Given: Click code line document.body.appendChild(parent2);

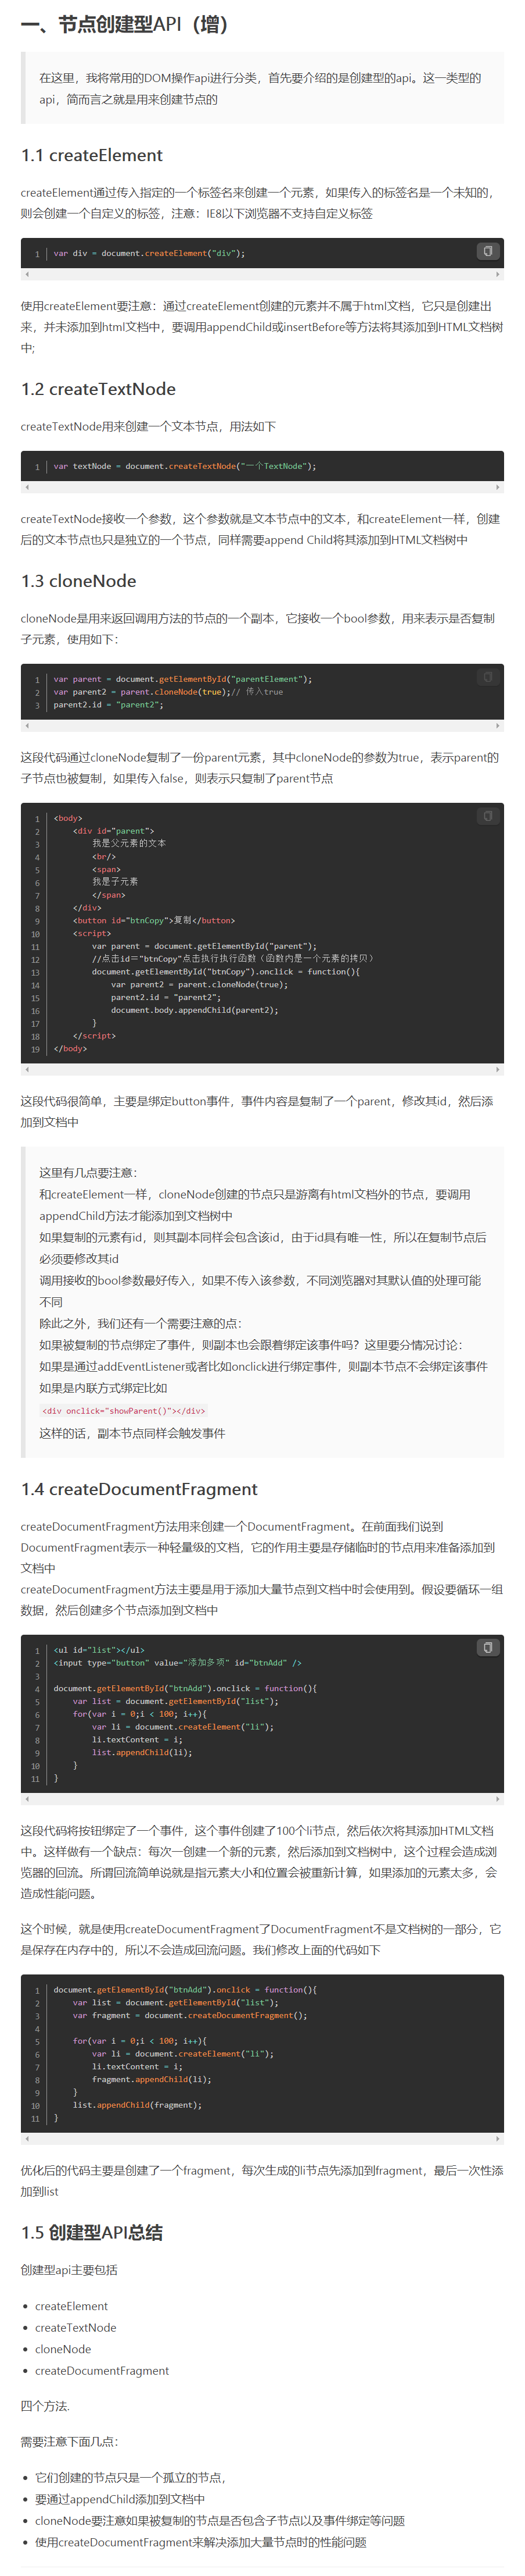Looking at the screenshot, I should click(x=195, y=1010).
